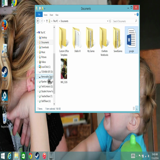This screenshot has height=160, width=160.
Task: Open recent locations dropdown arrow
Action: [x=44, y=21]
